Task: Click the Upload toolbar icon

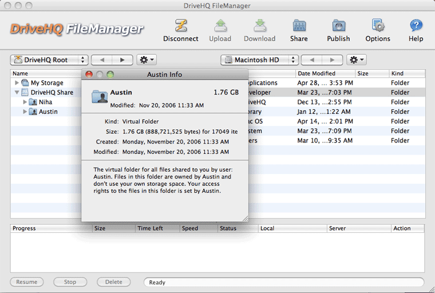Action: click(220, 26)
